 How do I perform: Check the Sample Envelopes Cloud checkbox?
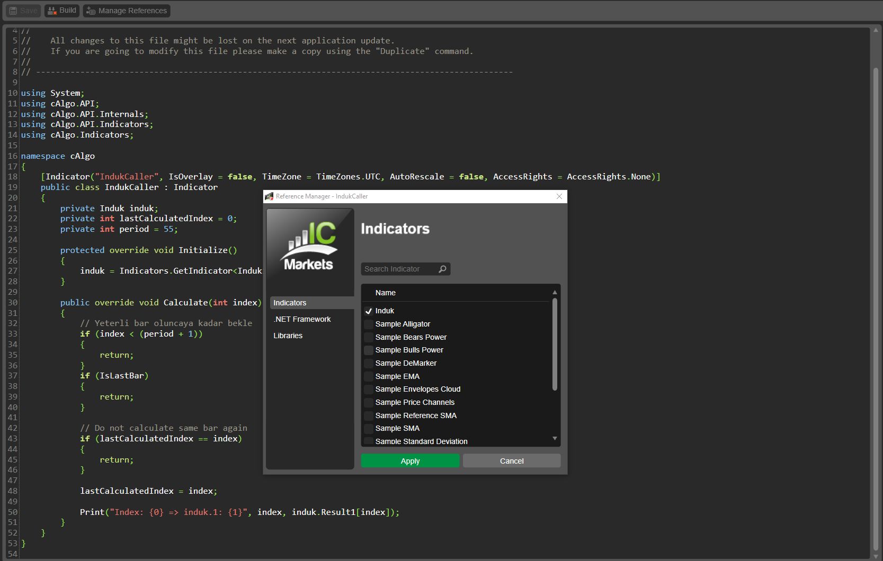pyautogui.click(x=369, y=389)
